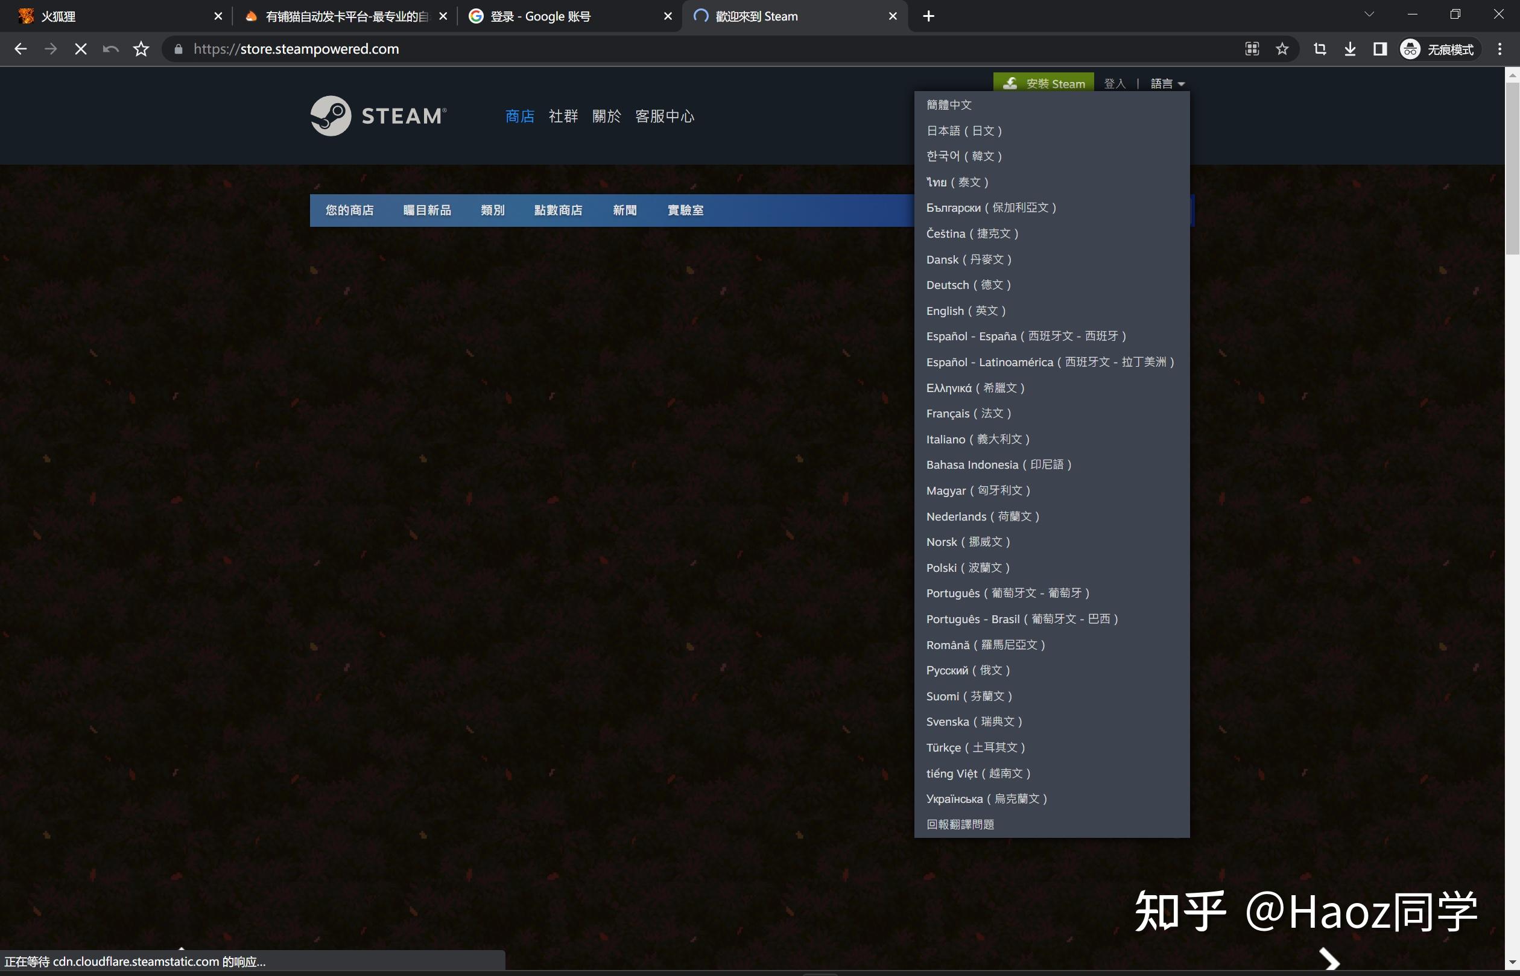Screen dimensions: 1520x976
Task: Click the stop loading X button
Action: pos(80,49)
